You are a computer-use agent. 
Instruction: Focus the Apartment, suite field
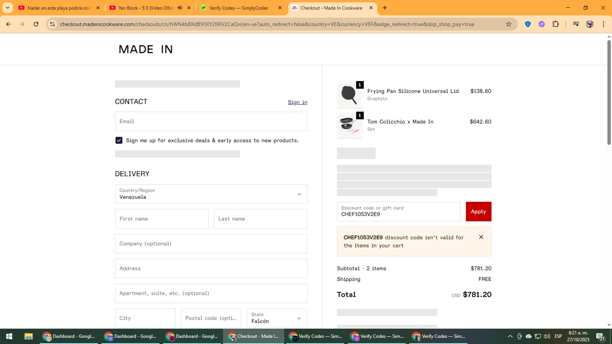(211, 293)
